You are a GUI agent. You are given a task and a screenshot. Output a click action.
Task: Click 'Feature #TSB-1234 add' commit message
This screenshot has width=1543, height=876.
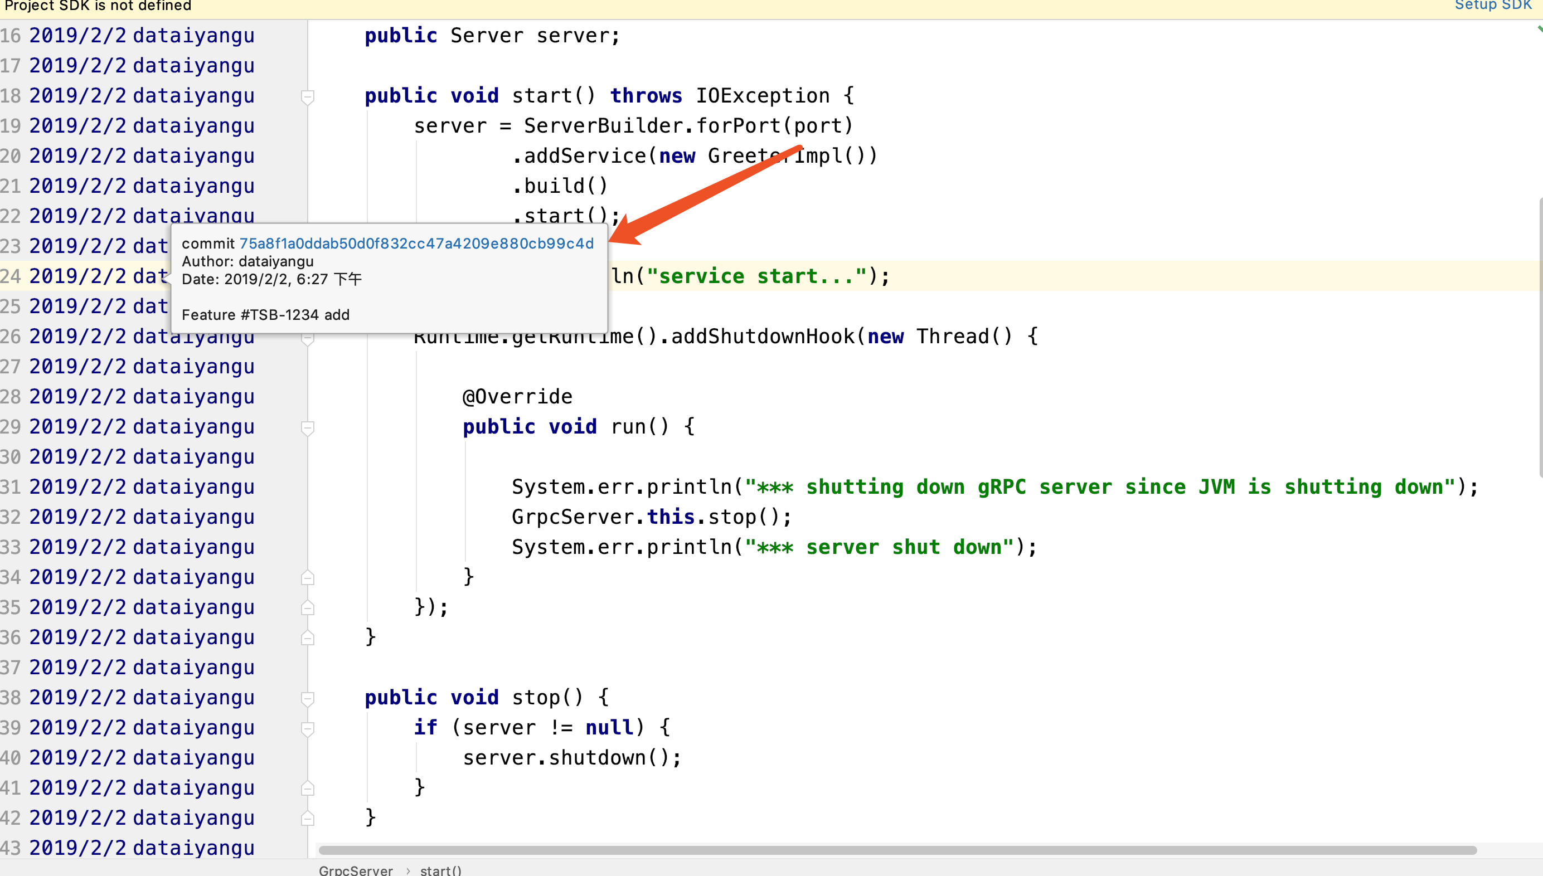point(265,315)
